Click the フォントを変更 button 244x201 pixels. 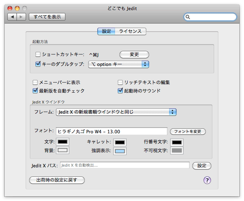click(188, 132)
